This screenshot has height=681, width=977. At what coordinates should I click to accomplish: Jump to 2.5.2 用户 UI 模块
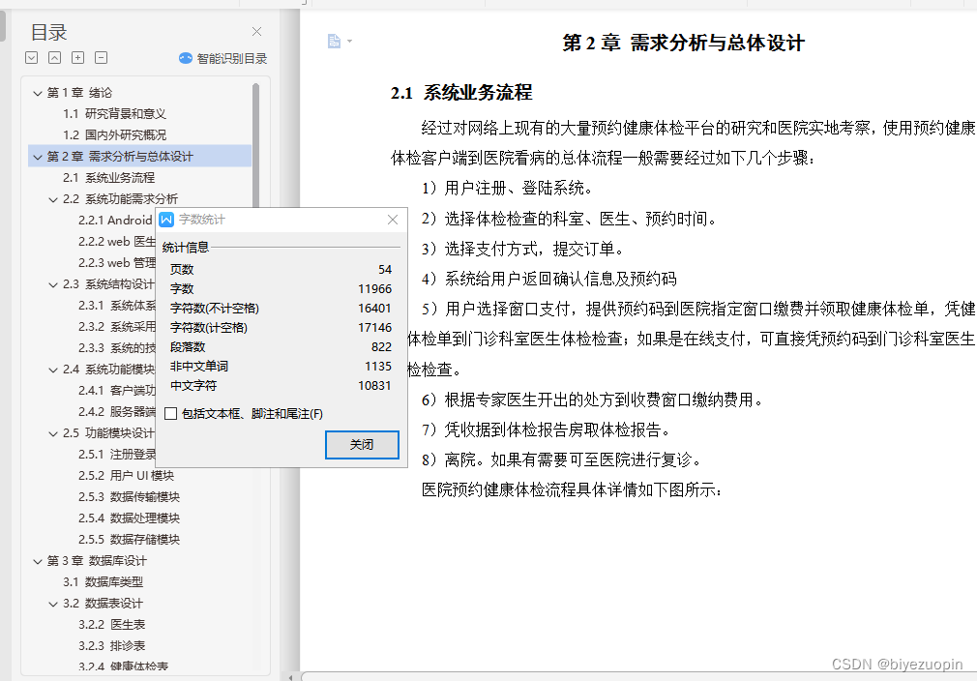coord(127,475)
